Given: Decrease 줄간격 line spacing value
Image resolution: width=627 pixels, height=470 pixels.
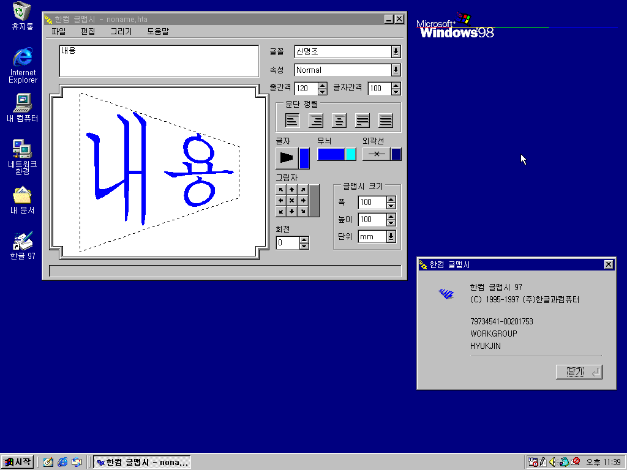Looking at the screenshot, I should pyautogui.click(x=323, y=92).
